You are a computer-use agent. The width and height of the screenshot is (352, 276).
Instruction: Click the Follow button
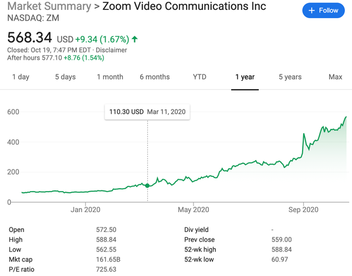click(323, 11)
